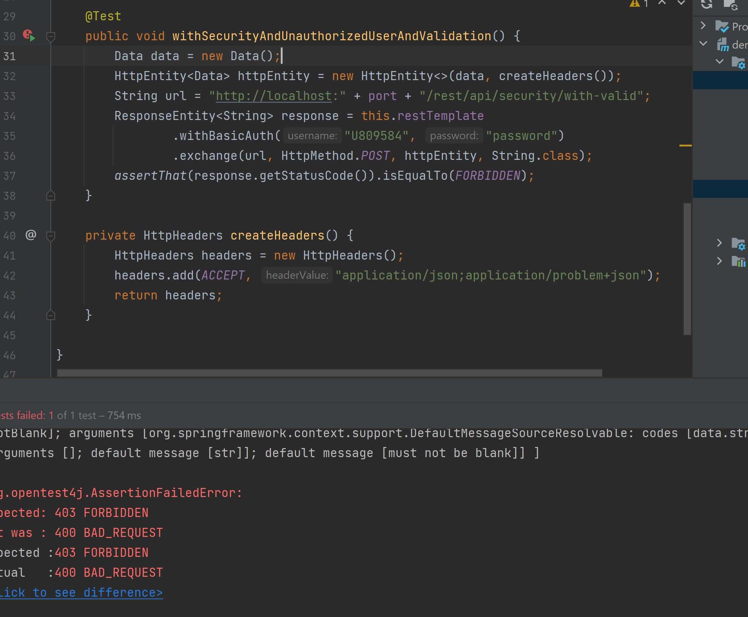Click the @Test annotation on line 29
Screen dimensions: 748x617
tap(103, 16)
